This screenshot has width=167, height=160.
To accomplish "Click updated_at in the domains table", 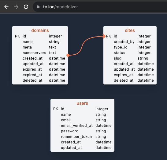I will click(x=33, y=64).
